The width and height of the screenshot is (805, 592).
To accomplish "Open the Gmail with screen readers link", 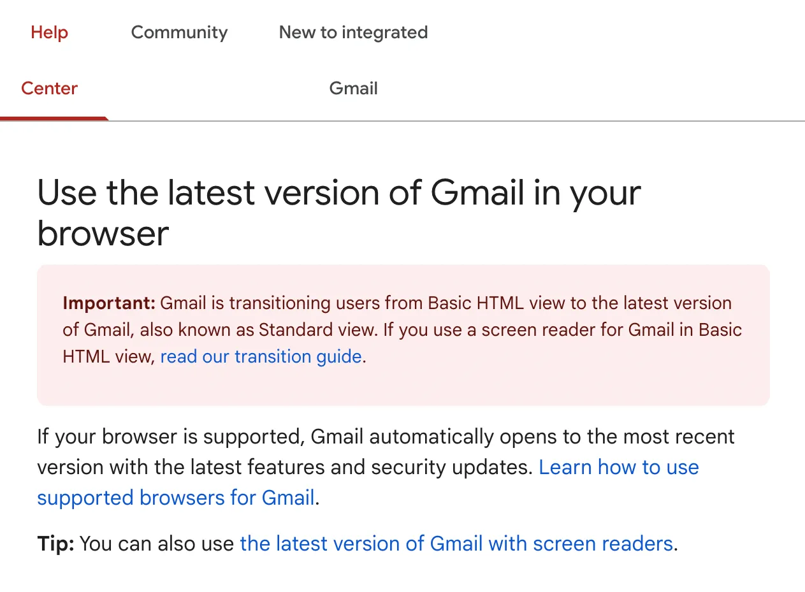I will click(457, 544).
